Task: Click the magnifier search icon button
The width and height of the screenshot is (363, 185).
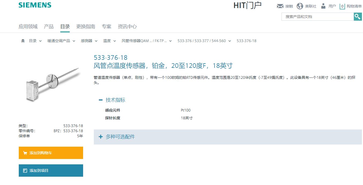Action: tap(358, 17)
